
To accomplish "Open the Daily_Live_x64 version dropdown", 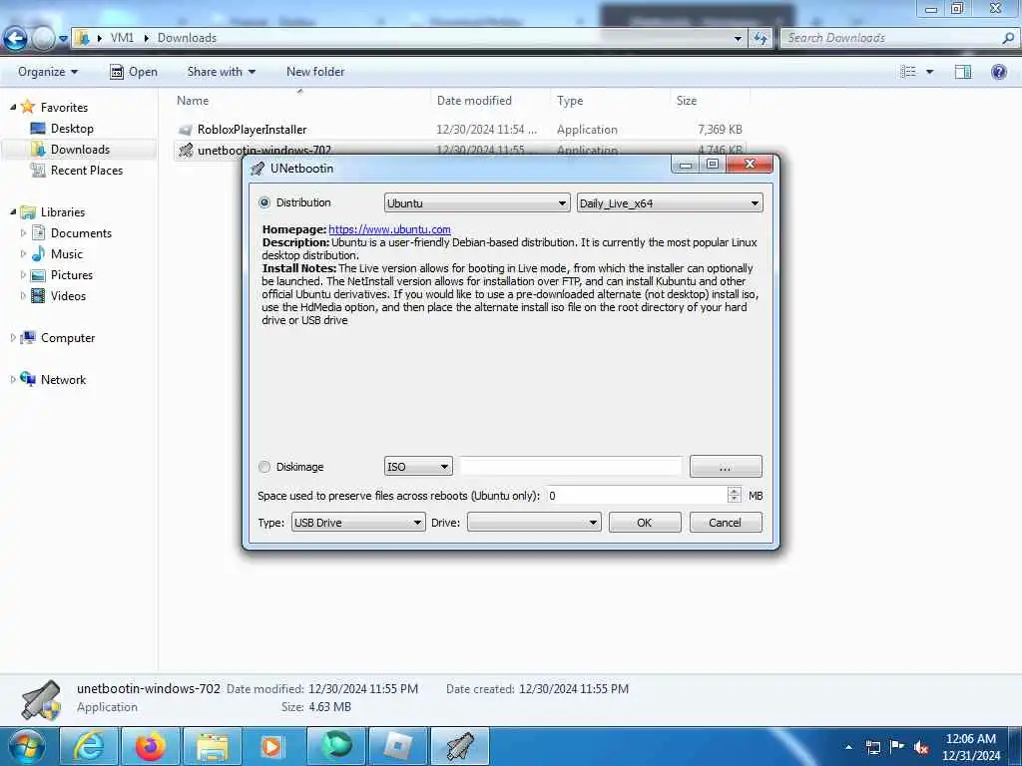I will [x=670, y=203].
